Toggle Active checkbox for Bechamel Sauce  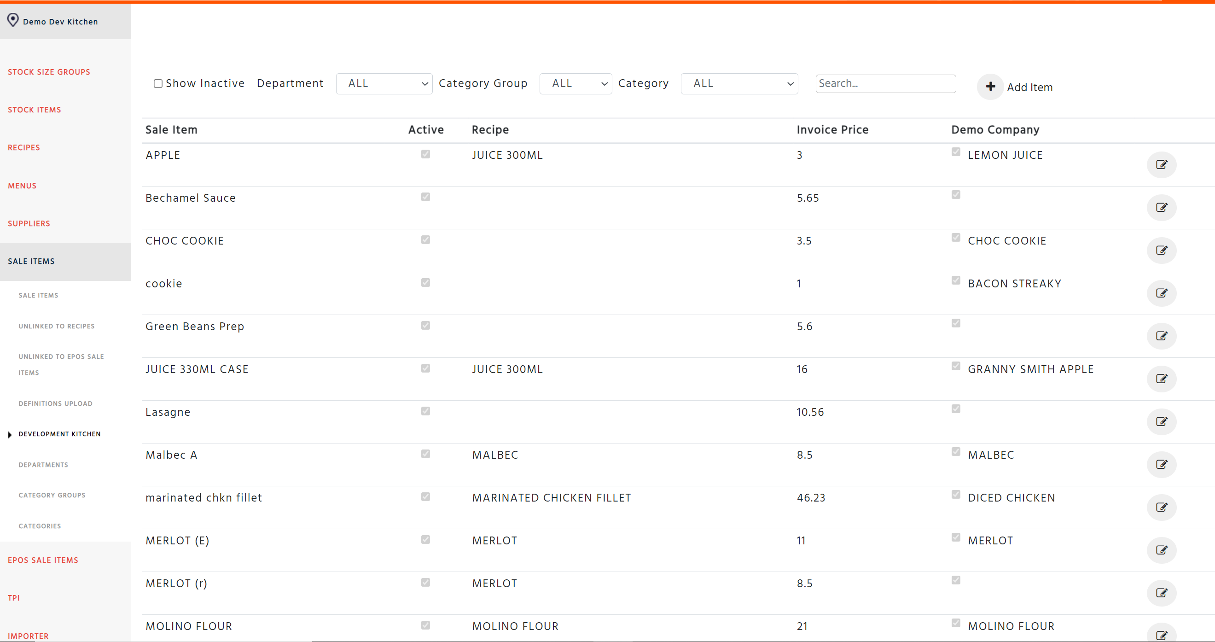425,197
